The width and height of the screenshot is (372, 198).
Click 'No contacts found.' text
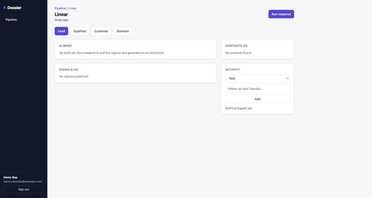(x=239, y=53)
